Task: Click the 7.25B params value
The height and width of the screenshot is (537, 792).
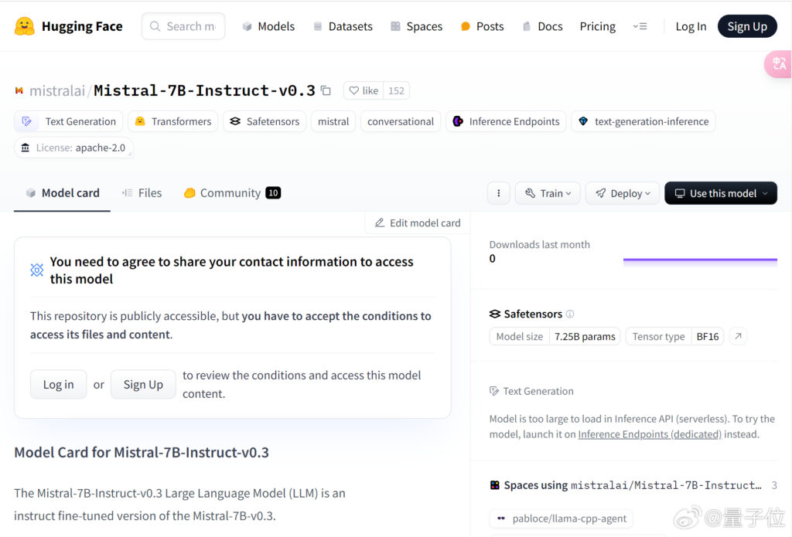Action: [585, 336]
